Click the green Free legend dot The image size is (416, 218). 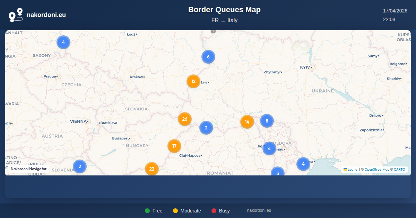[147, 211]
